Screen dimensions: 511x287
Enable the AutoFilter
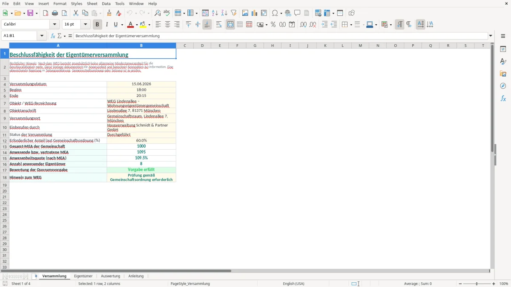pyautogui.click(x=233, y=13)
